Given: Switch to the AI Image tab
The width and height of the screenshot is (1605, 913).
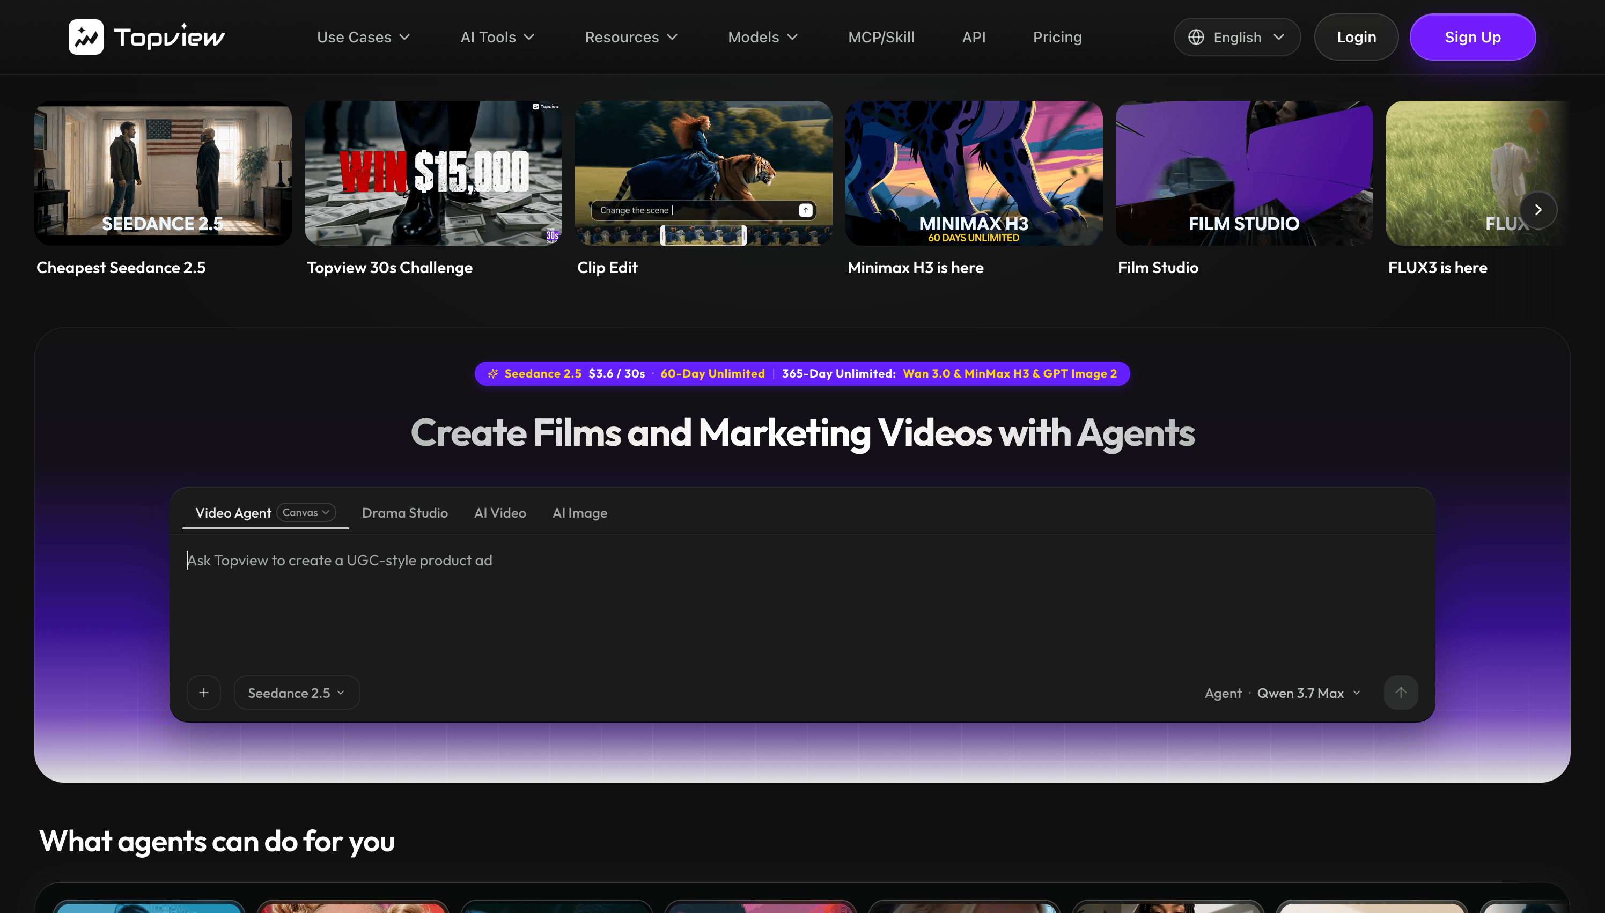Looking at the screenshot, I should click(579, 513).
